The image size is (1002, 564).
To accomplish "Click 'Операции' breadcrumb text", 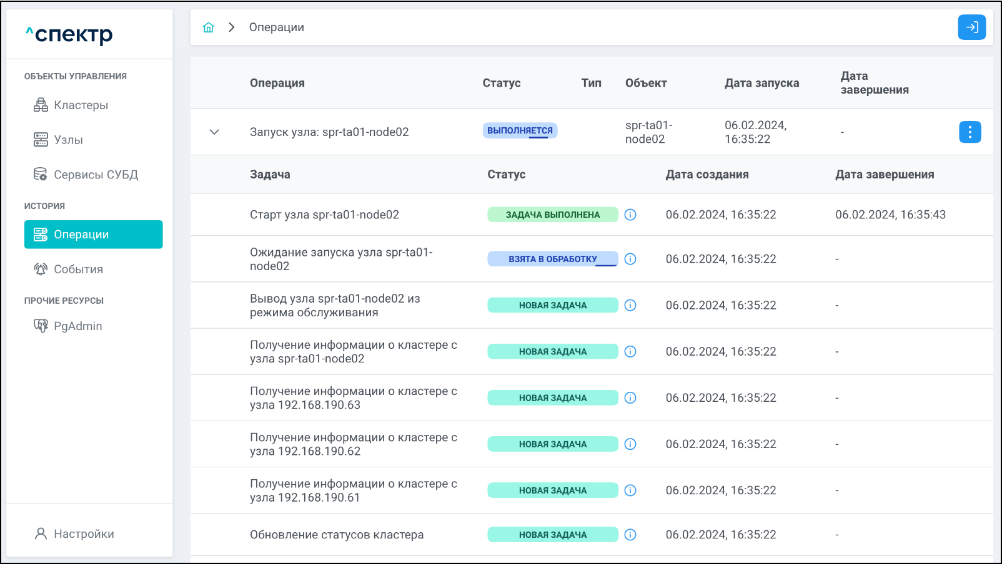I will tap(276, 27).
